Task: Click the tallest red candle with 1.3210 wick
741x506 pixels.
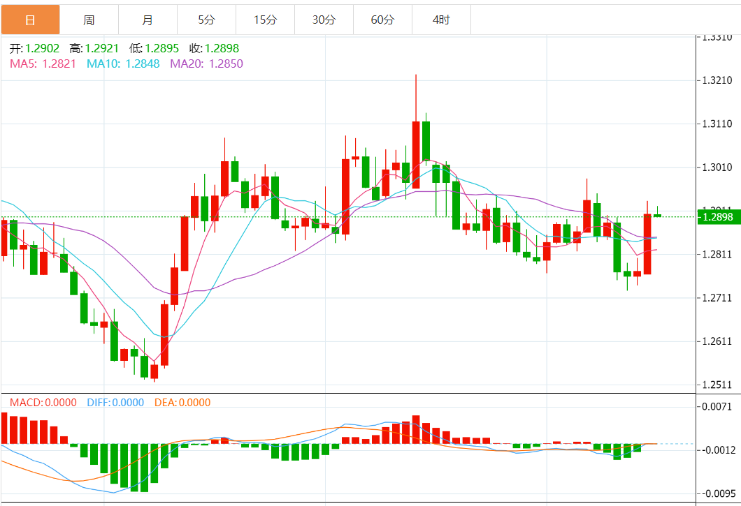Action: 416,155
